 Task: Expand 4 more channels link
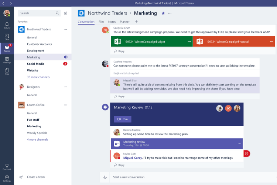click(37, 139)
